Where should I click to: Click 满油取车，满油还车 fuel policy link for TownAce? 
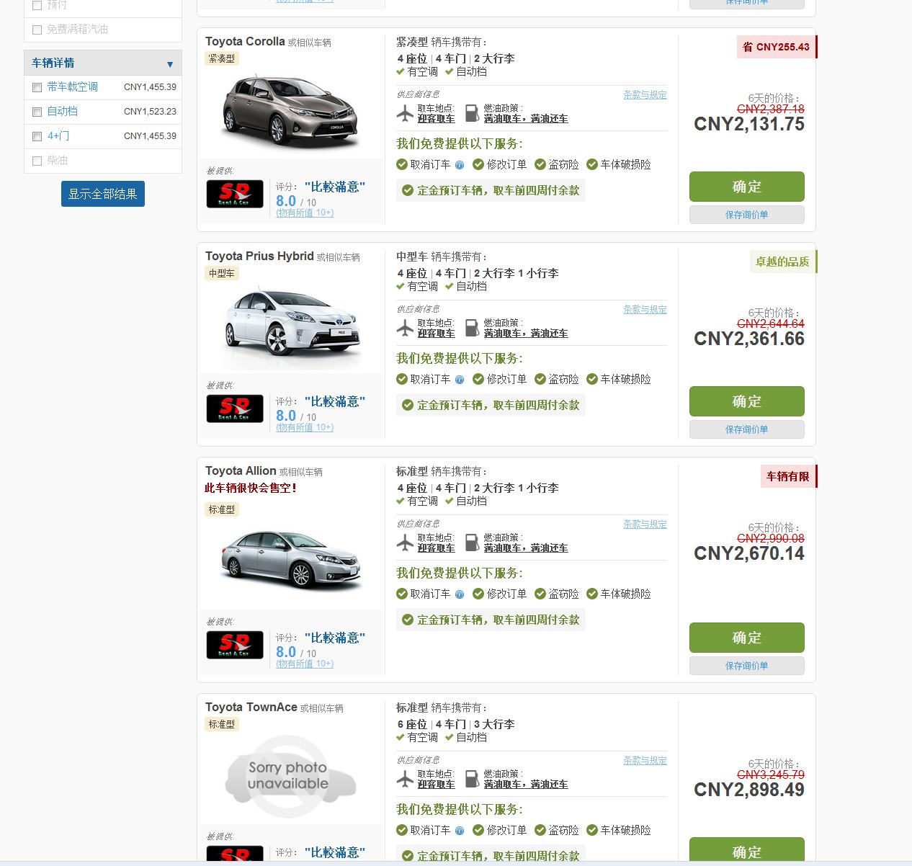click(x=526, y=785)
